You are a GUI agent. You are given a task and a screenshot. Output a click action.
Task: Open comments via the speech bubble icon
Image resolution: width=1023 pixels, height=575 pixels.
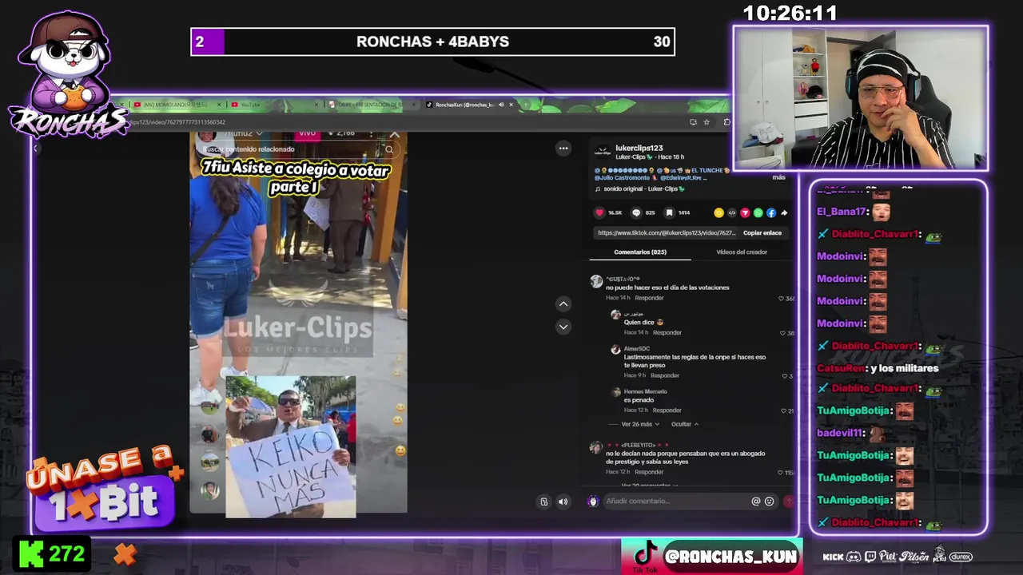point(636,212)
